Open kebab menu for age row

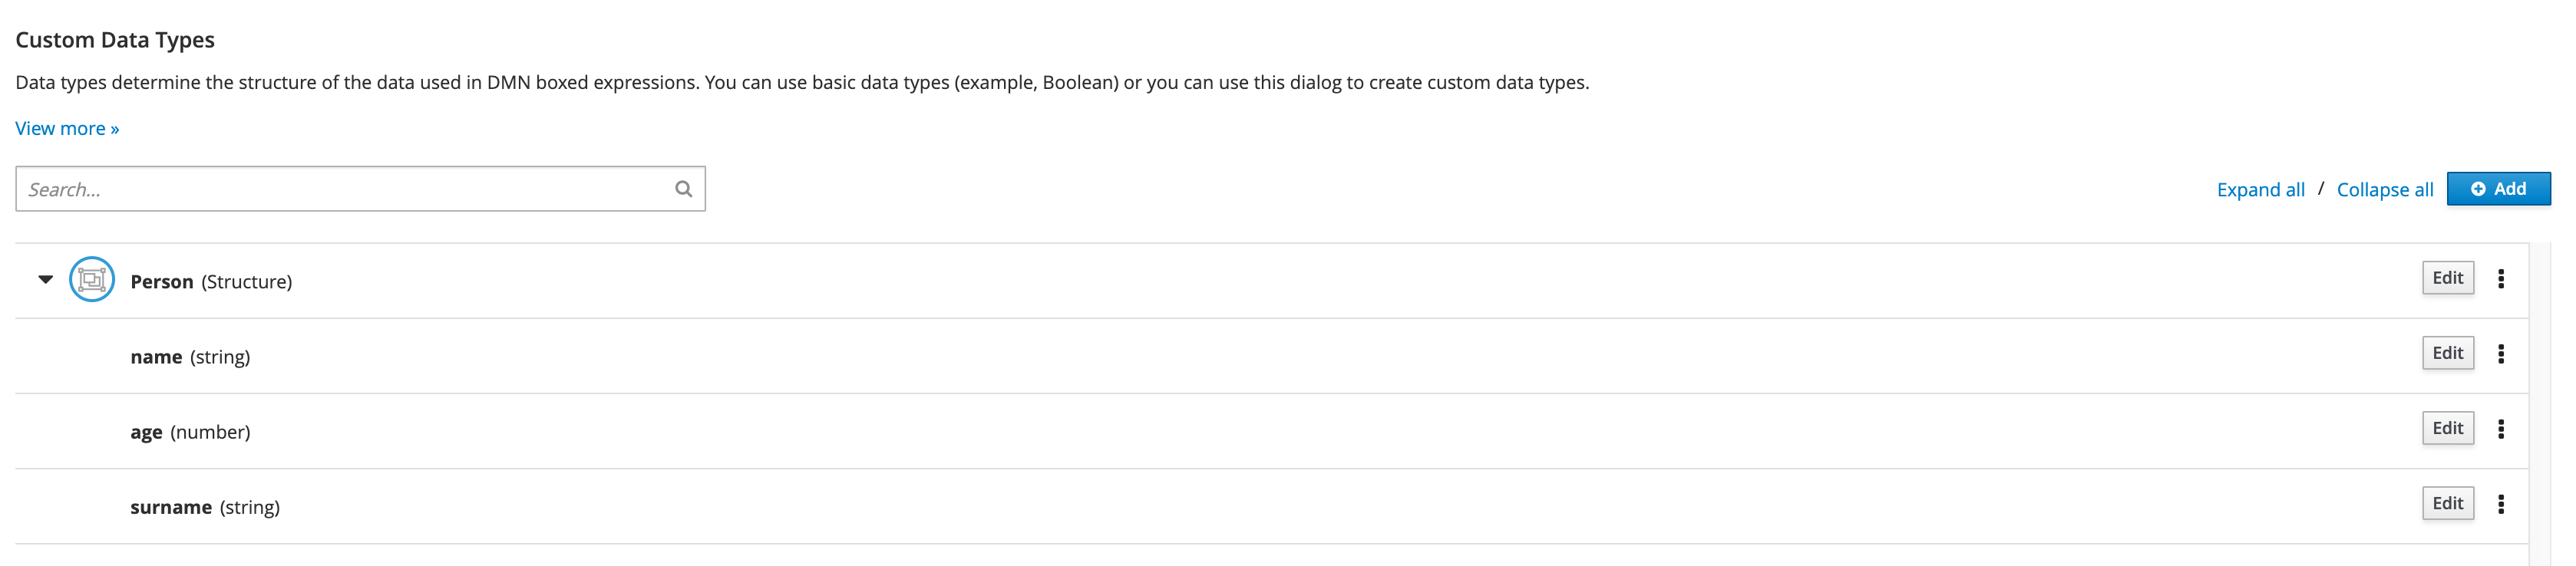[x=2500, y=429]
